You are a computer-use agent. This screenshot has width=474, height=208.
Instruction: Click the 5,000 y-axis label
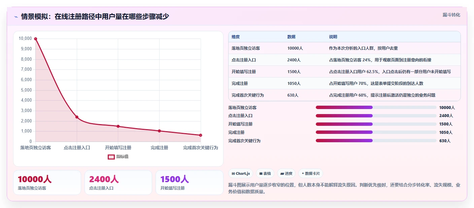[x=26, y=90]
